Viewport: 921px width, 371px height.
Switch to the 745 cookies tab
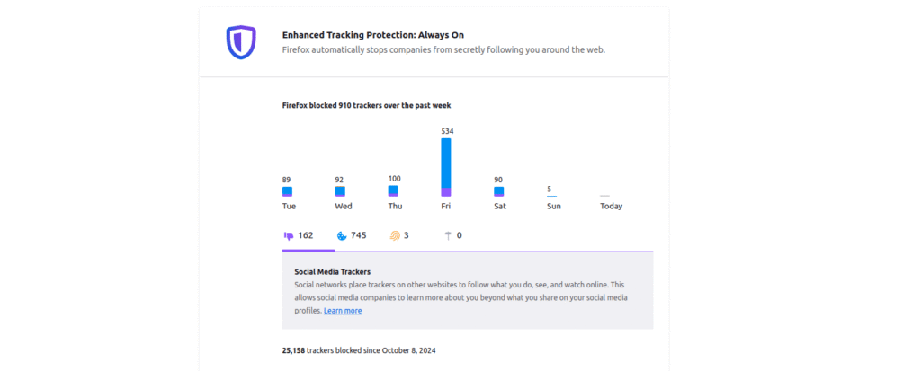point(352,236)
